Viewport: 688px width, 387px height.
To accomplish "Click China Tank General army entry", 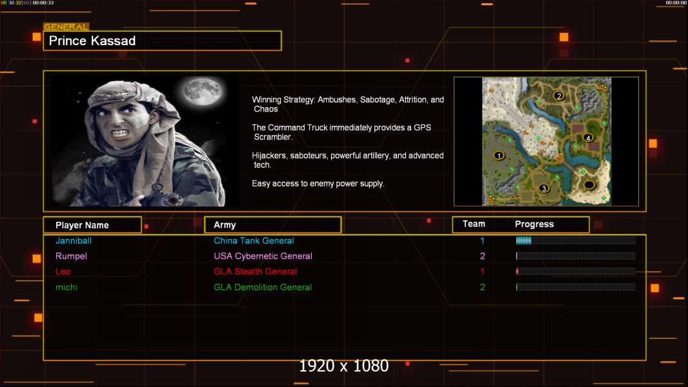I will (254, 241).
